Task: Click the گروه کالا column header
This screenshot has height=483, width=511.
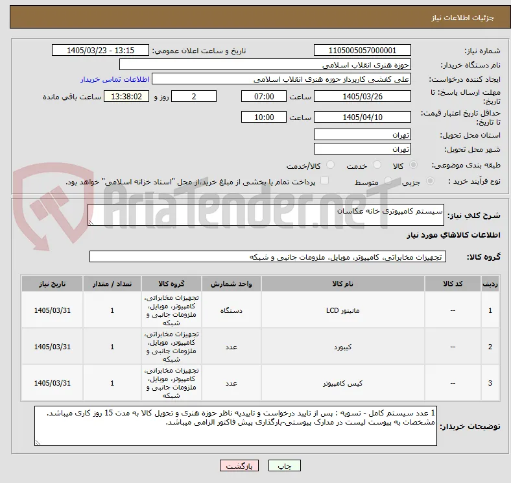Action: (x=171, y=284)
